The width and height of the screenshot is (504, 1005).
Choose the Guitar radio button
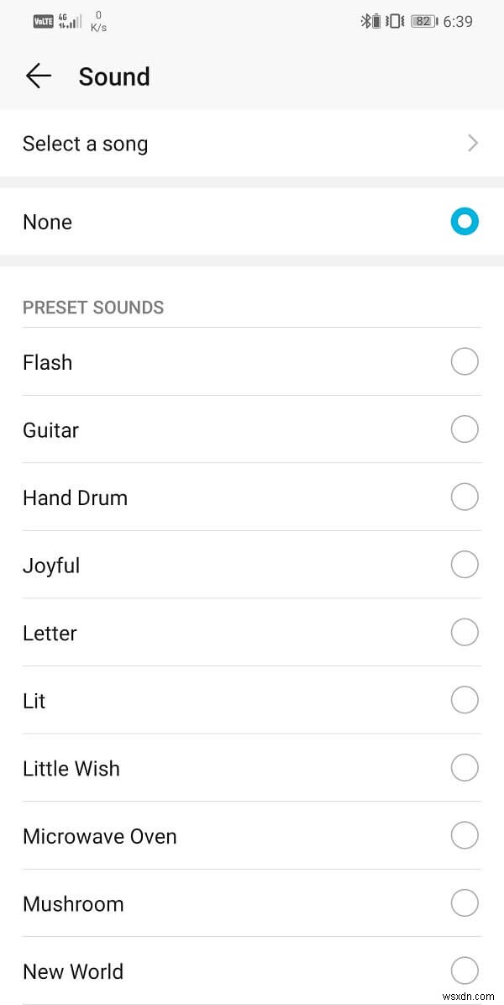[465, 429]
